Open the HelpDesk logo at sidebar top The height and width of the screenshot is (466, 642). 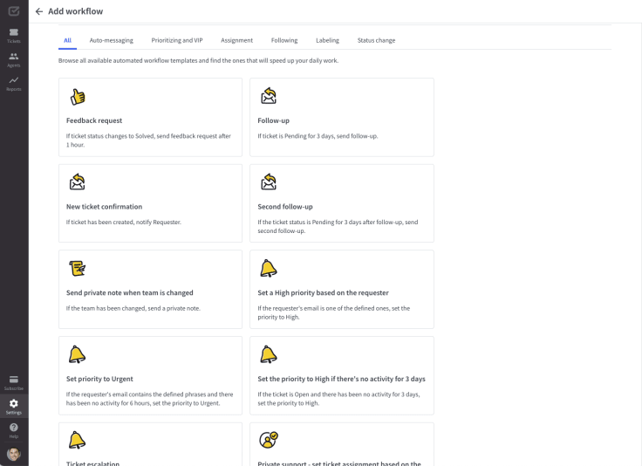click(x=14, y=11)
